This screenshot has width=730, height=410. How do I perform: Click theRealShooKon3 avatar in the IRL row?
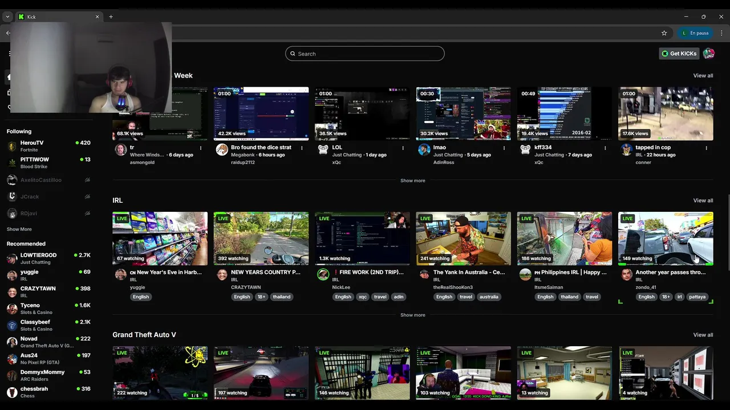(x=424, y=274)
